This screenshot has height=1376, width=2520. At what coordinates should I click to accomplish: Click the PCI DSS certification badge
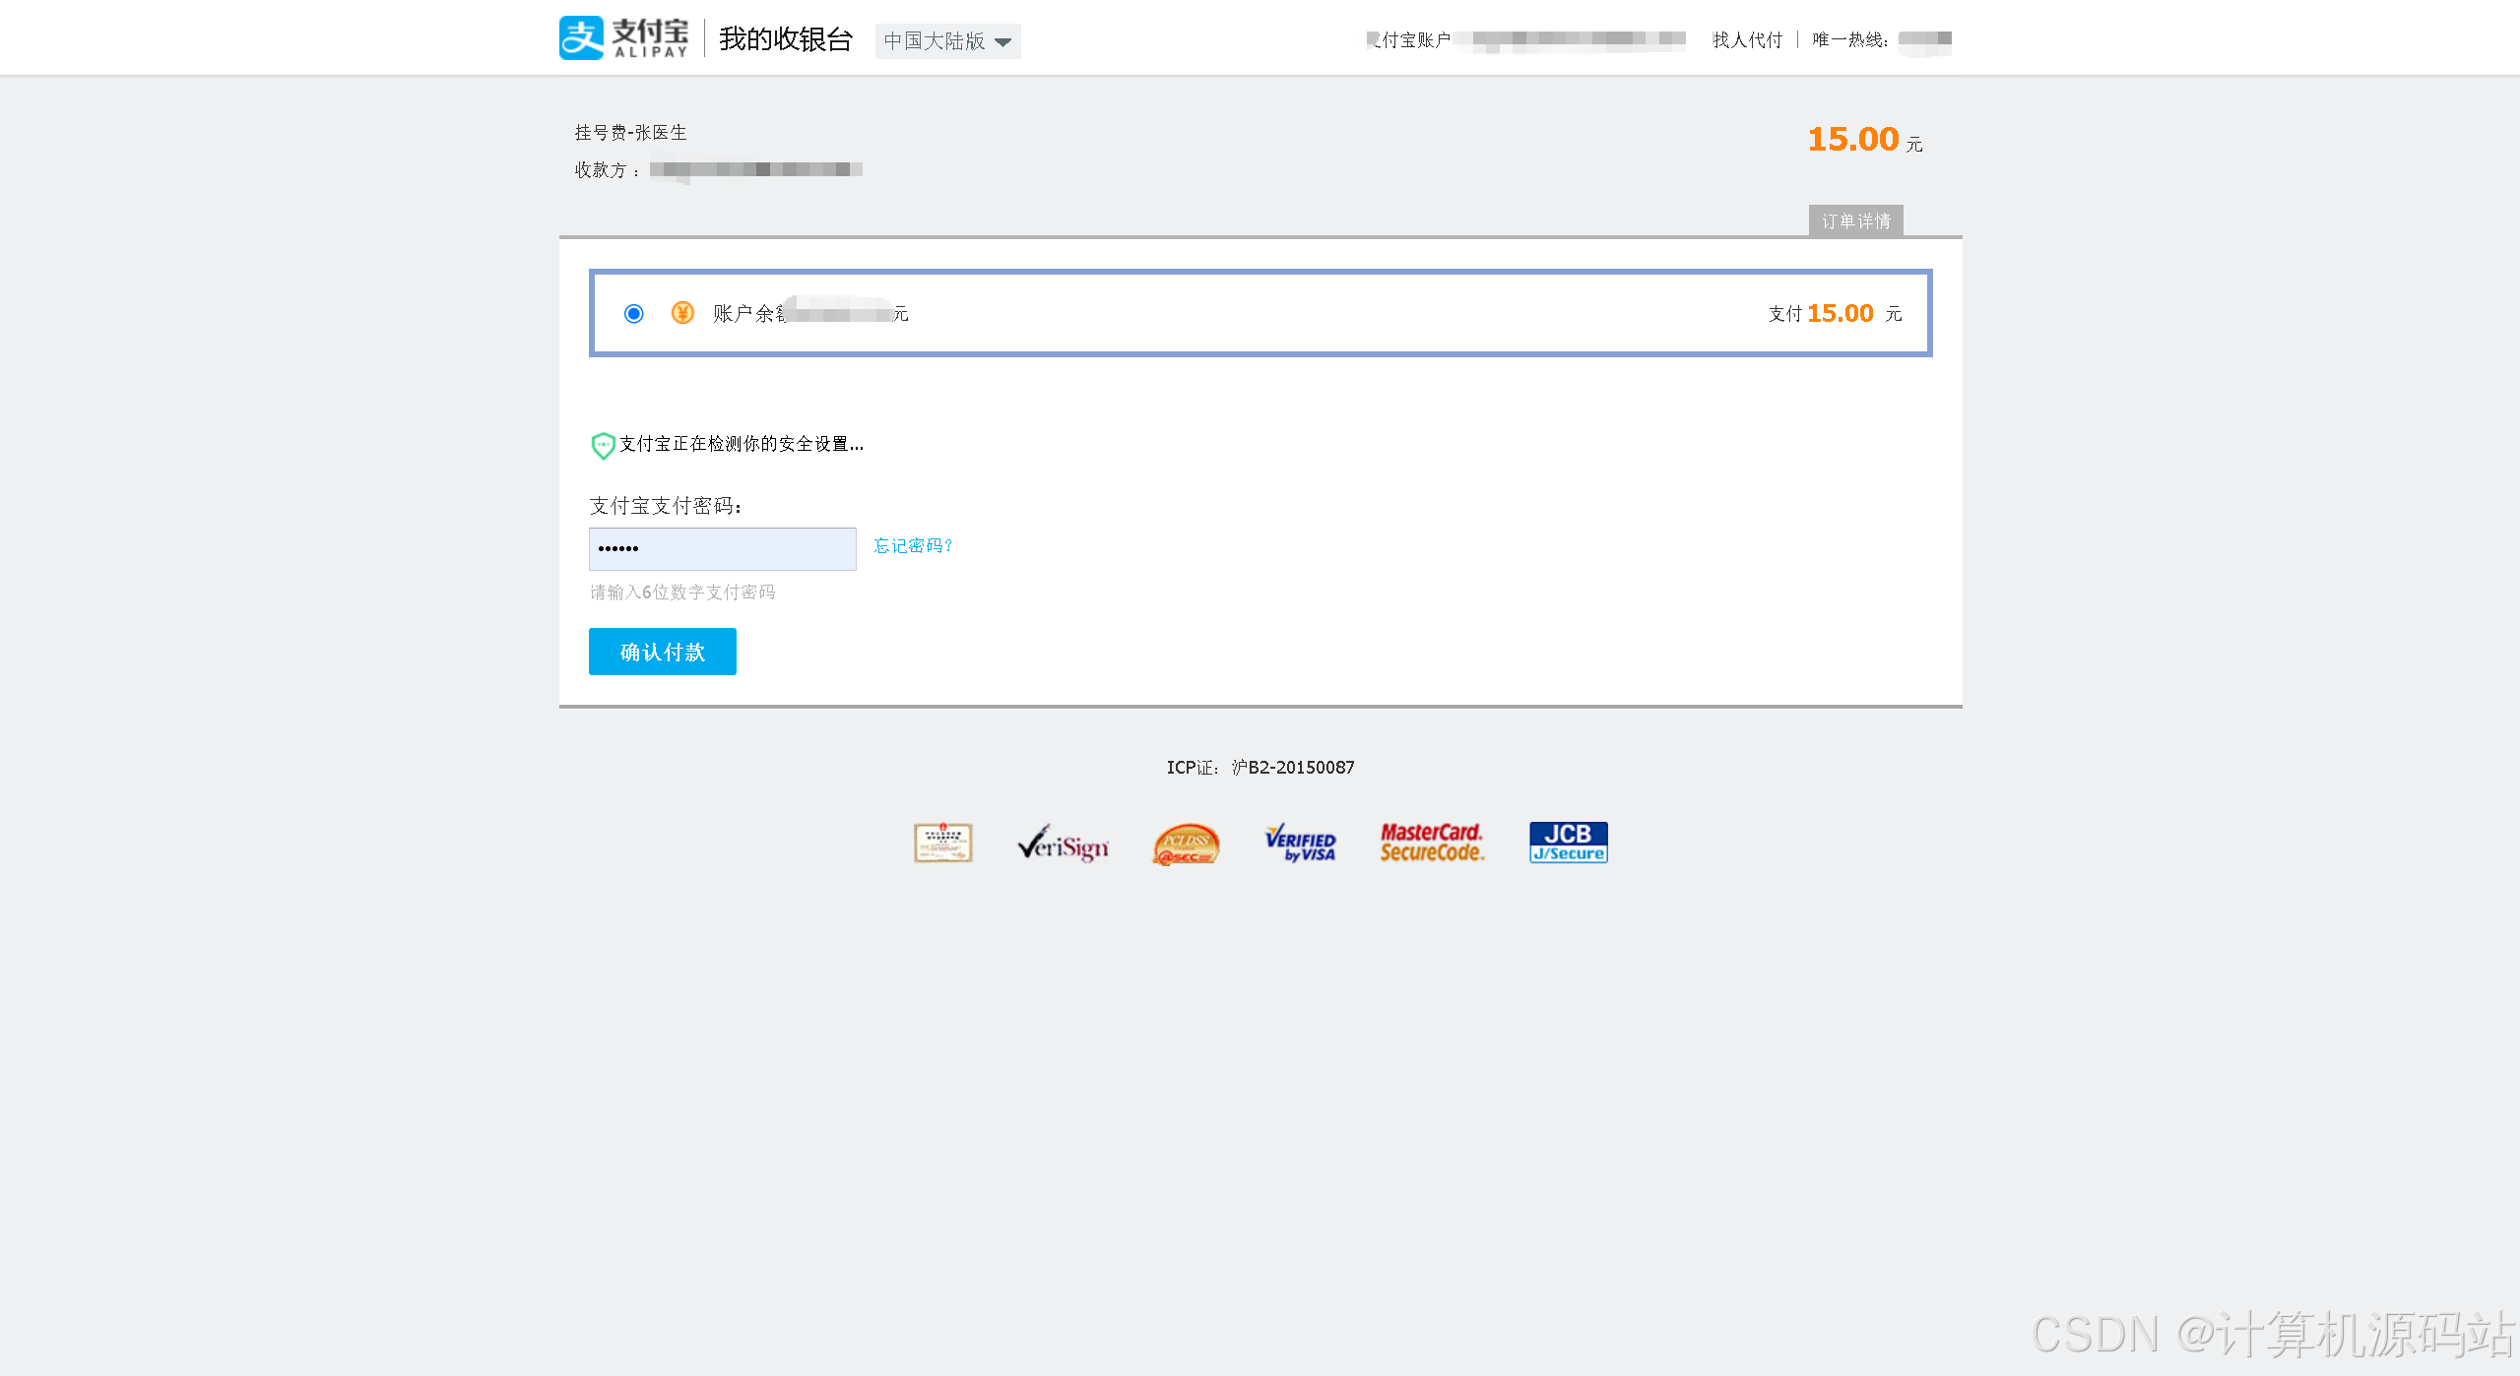click(x=1186, y=844)
